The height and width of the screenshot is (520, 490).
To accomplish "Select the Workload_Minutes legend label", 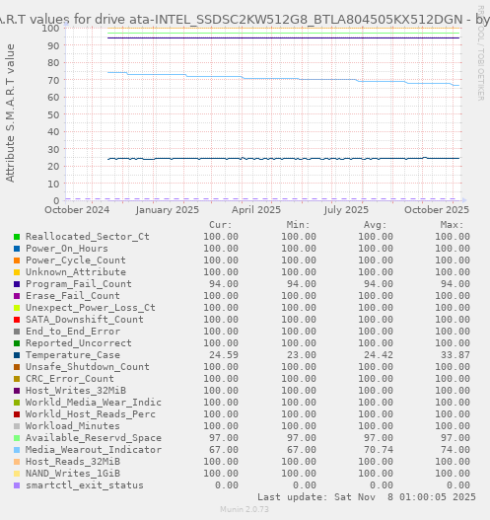I will click(73, 426).
